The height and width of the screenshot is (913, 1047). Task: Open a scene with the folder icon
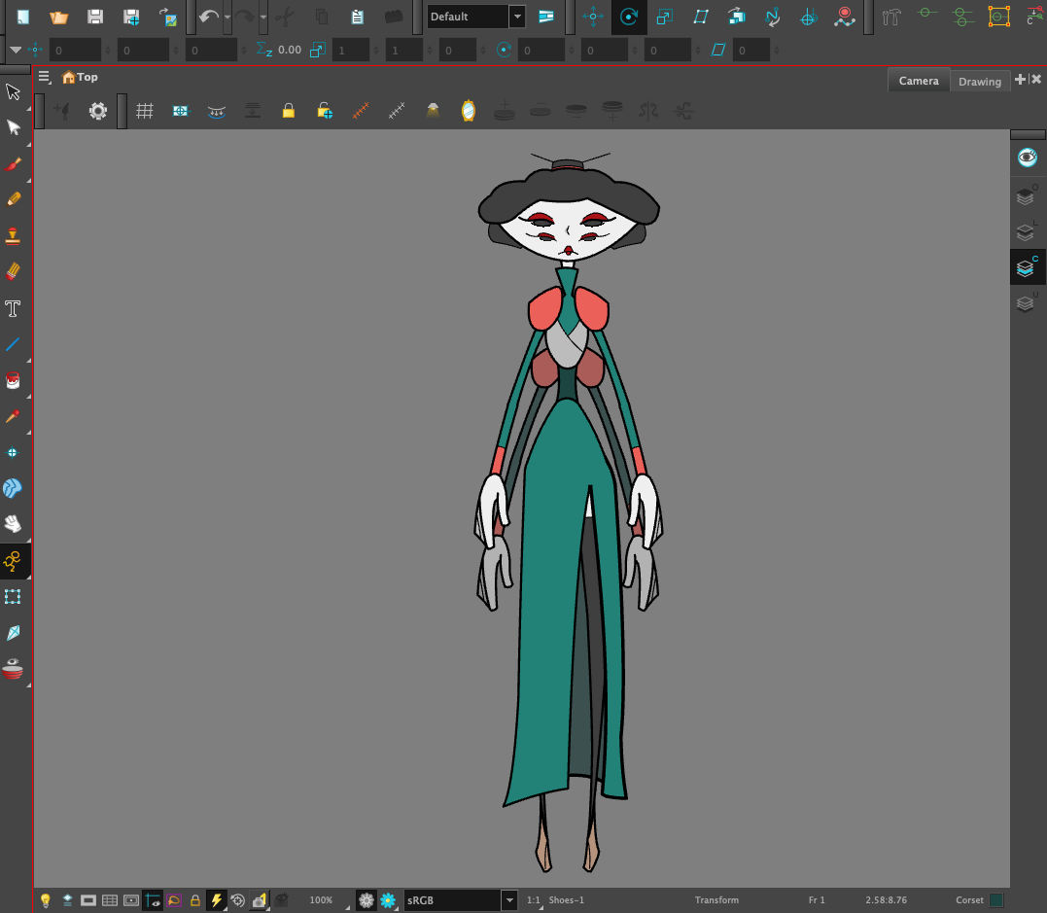[x=58, y=16]
